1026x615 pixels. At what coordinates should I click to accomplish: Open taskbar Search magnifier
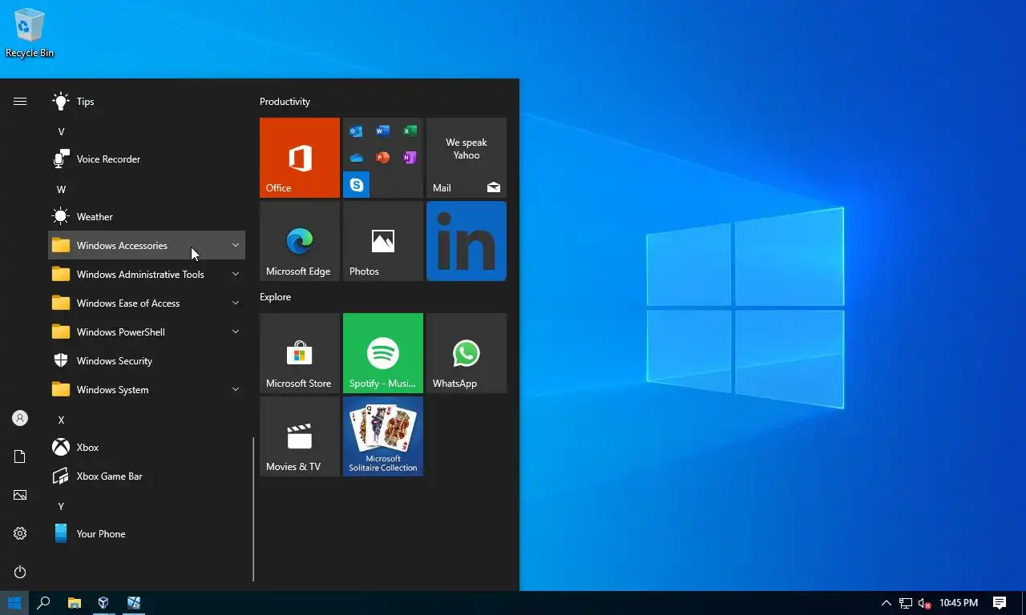click(x=44, y=603)
